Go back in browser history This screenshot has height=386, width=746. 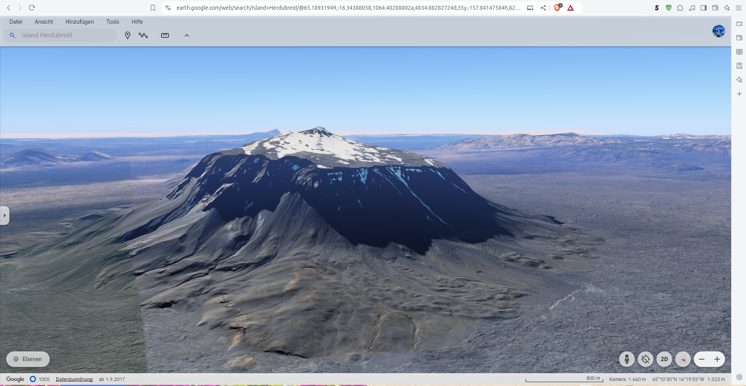pyautogui.click(x=9, y=8)
